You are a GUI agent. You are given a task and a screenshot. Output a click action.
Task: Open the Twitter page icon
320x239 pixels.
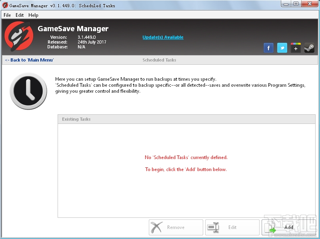click(282, 48)
